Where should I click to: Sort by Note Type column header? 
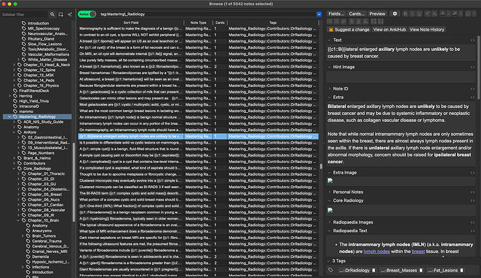pyautogui.click(x=198, y=23)
